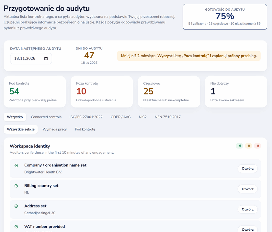The image size is (272, 232).
Task: Click the 'Zaliczone przy pierwszej próbie' caption
Action: point(33,100)
